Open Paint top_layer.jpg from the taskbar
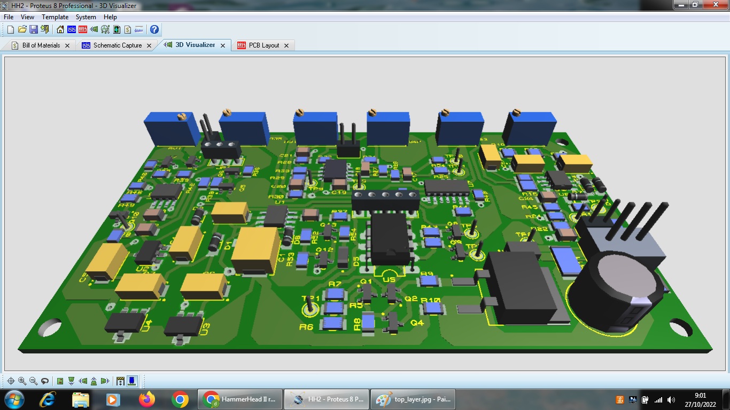 413,399
